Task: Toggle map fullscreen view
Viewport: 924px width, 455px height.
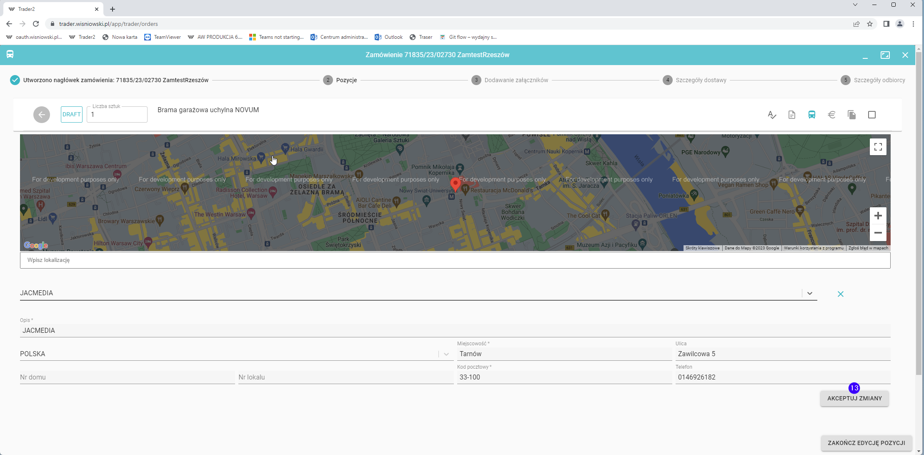Action: 878,147
